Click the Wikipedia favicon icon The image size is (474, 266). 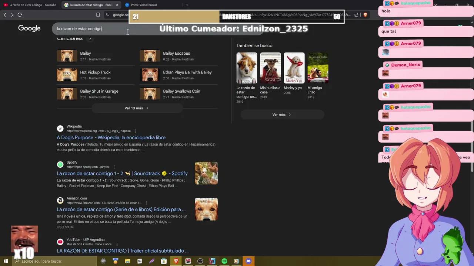tap(60, 129)
